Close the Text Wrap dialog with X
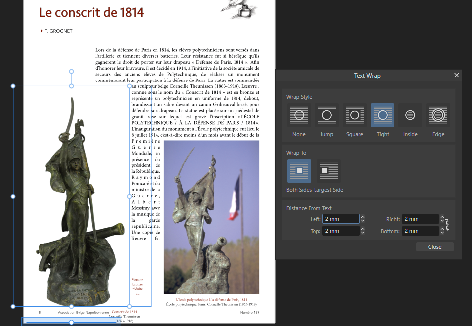 (456, 75)
